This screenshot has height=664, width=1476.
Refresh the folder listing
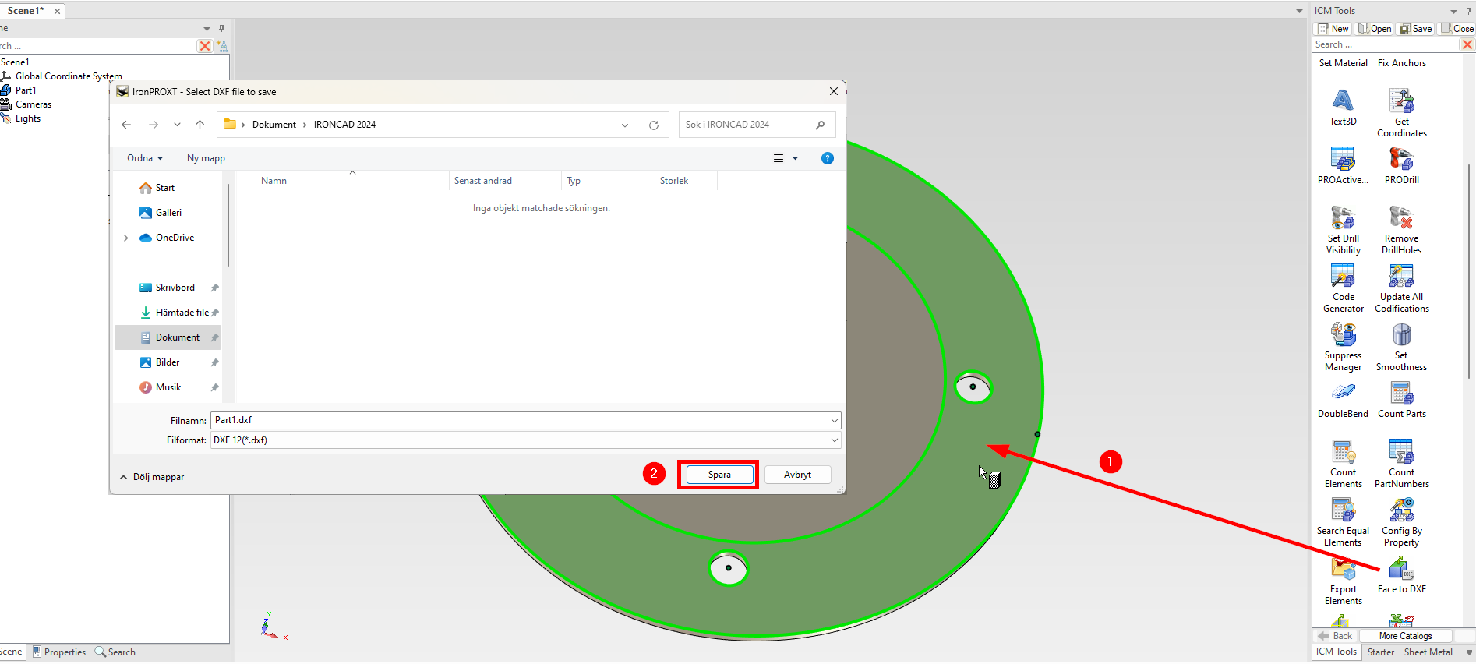(654, 125)
